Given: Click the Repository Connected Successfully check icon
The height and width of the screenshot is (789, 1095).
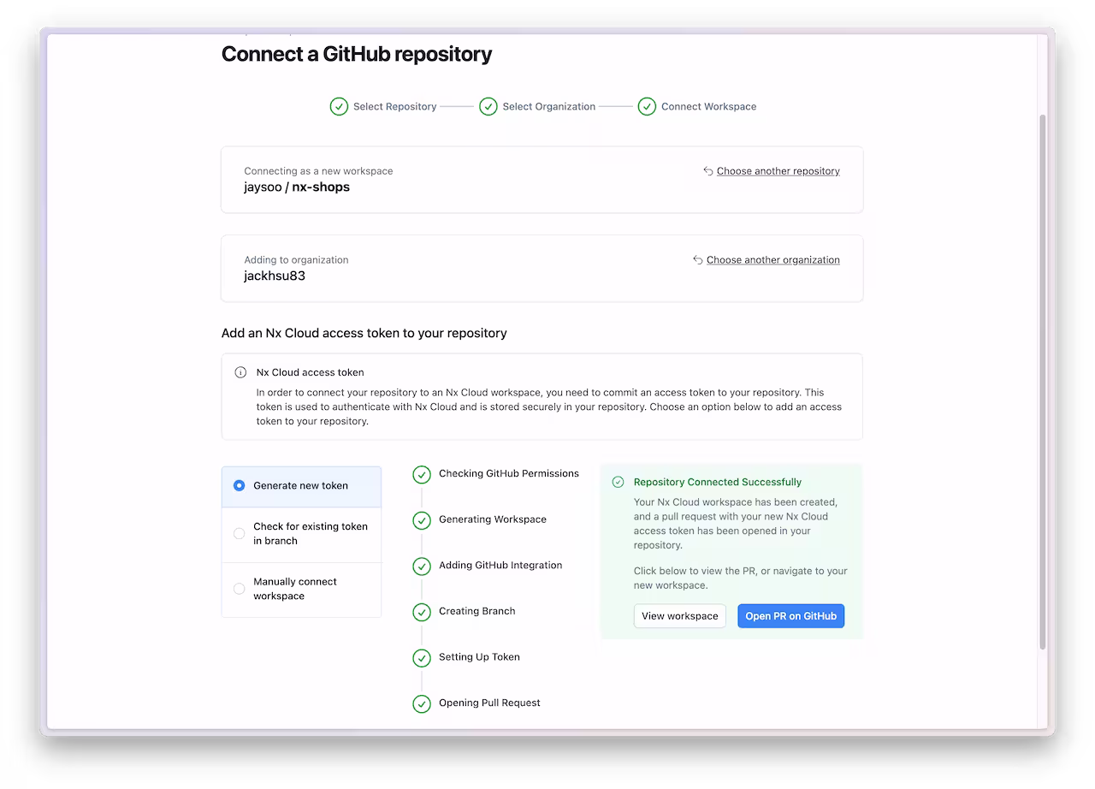Looking at the screenshot, I should tap(619, 483).
